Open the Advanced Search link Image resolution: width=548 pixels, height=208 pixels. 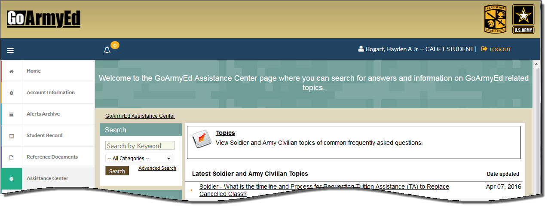point(157,168)
